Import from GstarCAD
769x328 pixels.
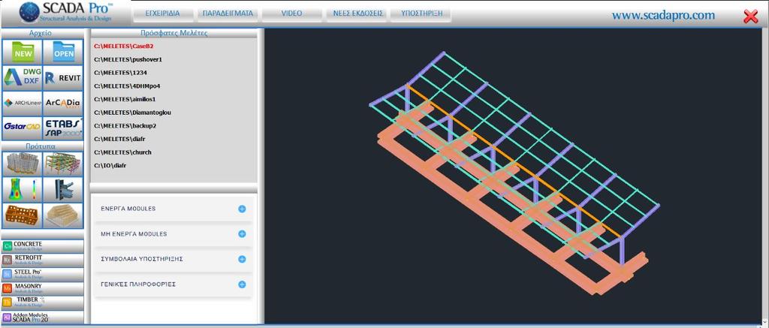pyautogui.click(x=23, y=128)
